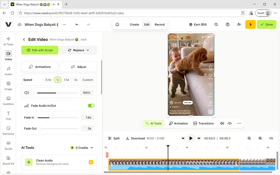The height and width of the screenshot is (175, 280).
Task: Open AI Tools in left sidebar
Action: [8, 41]
